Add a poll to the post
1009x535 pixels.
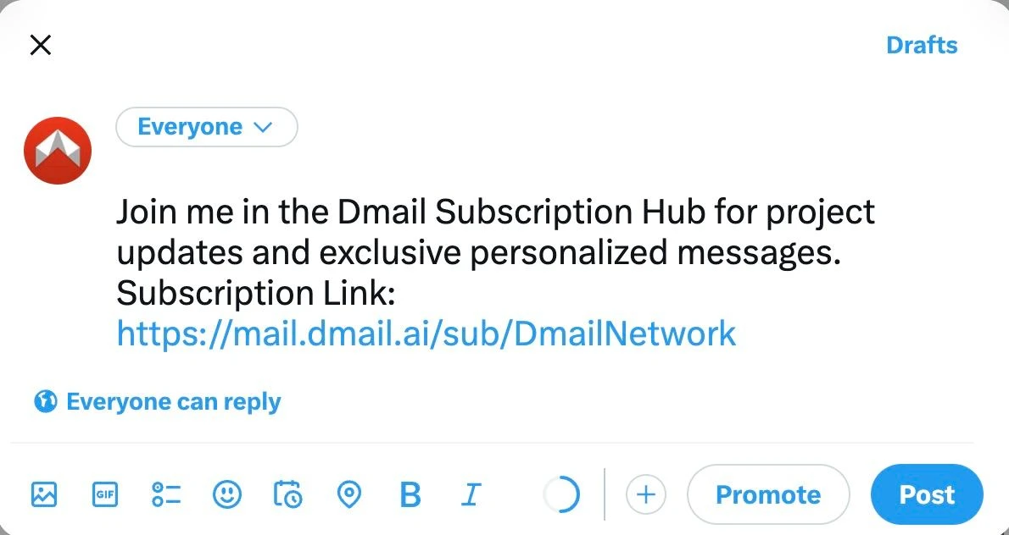point(166,494)
